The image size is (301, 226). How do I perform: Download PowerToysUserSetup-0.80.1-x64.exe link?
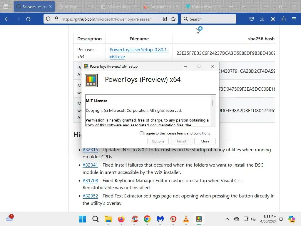pos(139,53)
